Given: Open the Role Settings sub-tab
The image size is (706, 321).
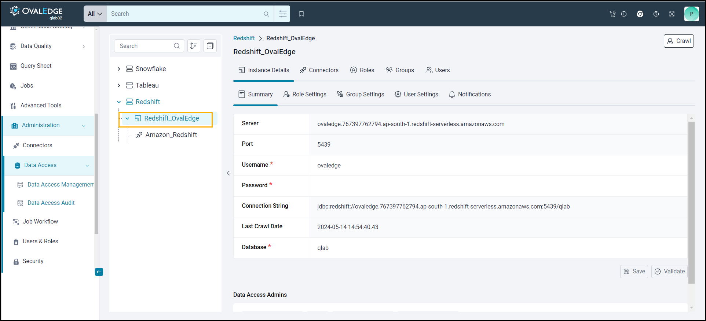Looking at the screenshot, I should tap(305, 94).
